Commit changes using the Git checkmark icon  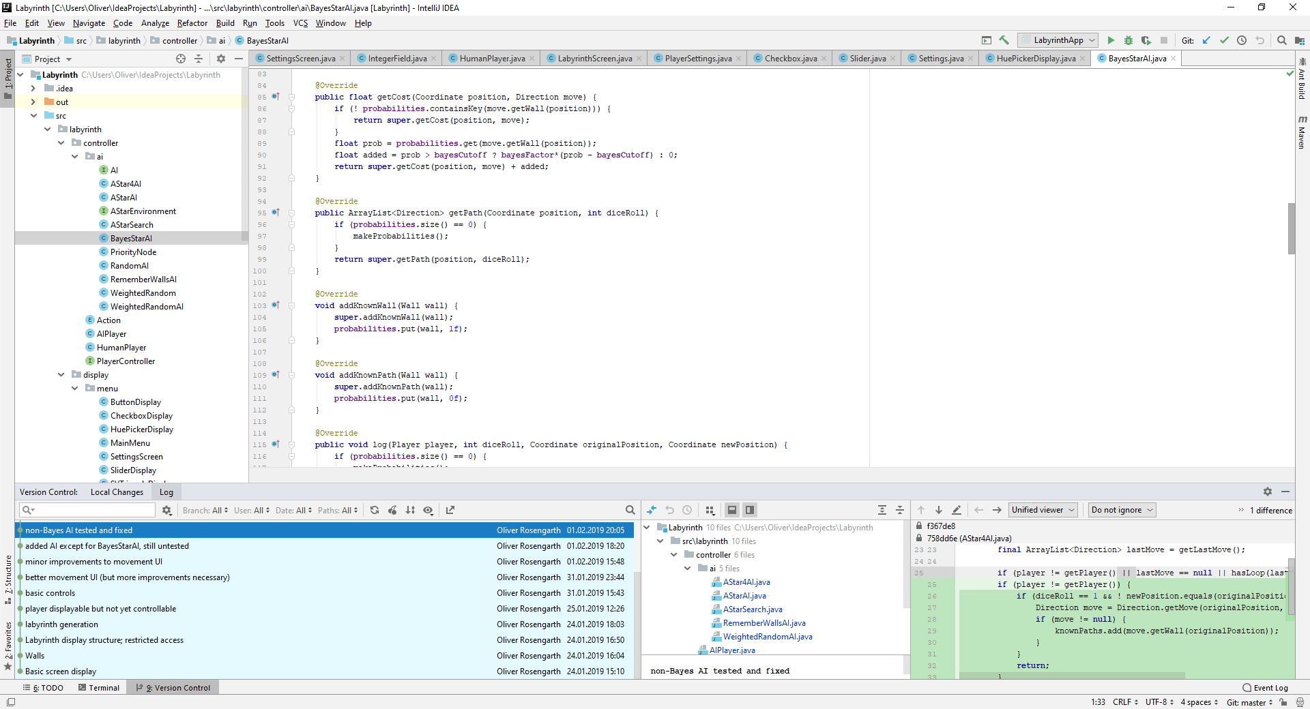[x=1224, y=41]
